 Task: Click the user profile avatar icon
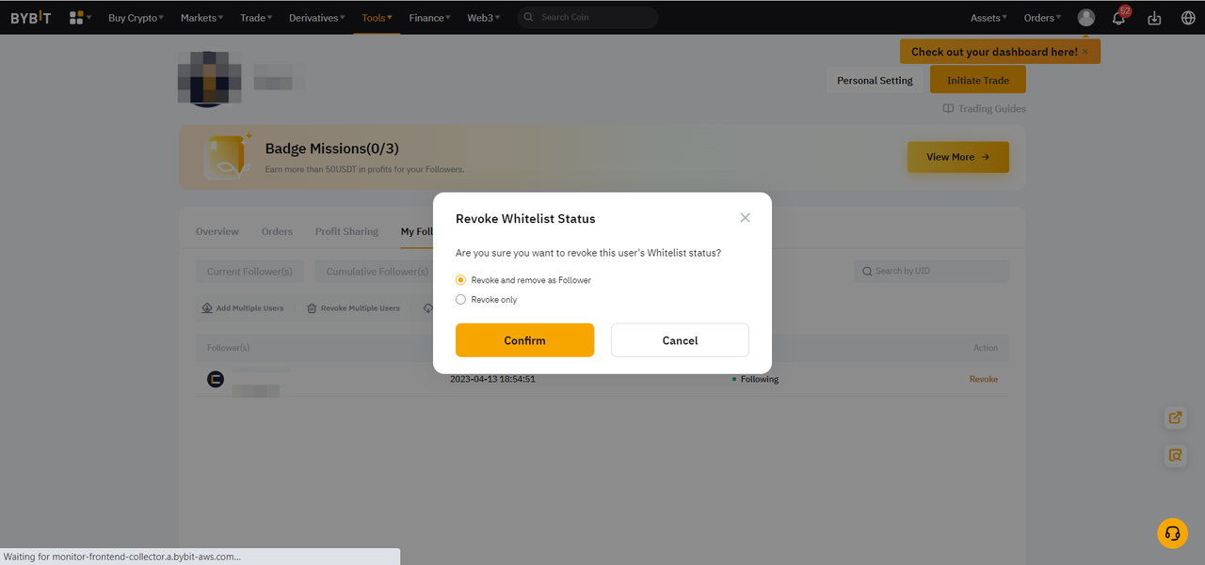click(x=1086, y=17)
